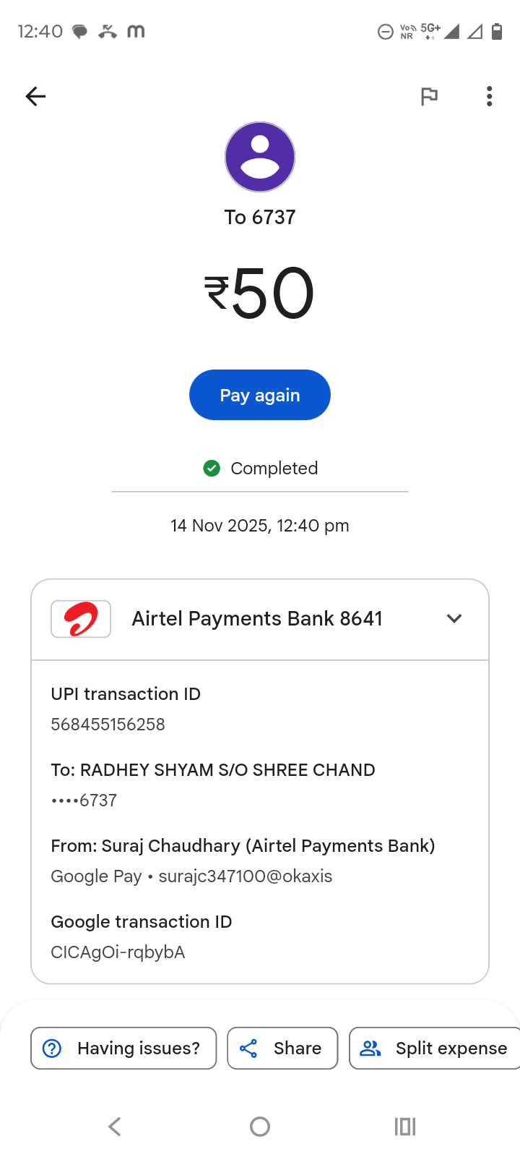Tap the Airtel Payments Bank 8641 label
The image size is (520, 1157).
(256, 619)
